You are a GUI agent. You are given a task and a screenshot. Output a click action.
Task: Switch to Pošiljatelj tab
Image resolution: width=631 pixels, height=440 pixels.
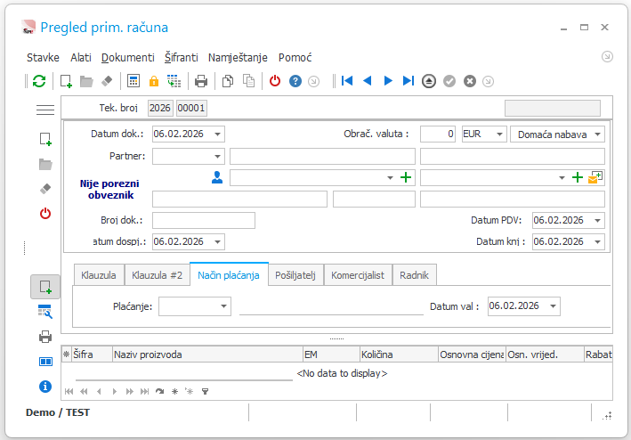tap(295, 275)
